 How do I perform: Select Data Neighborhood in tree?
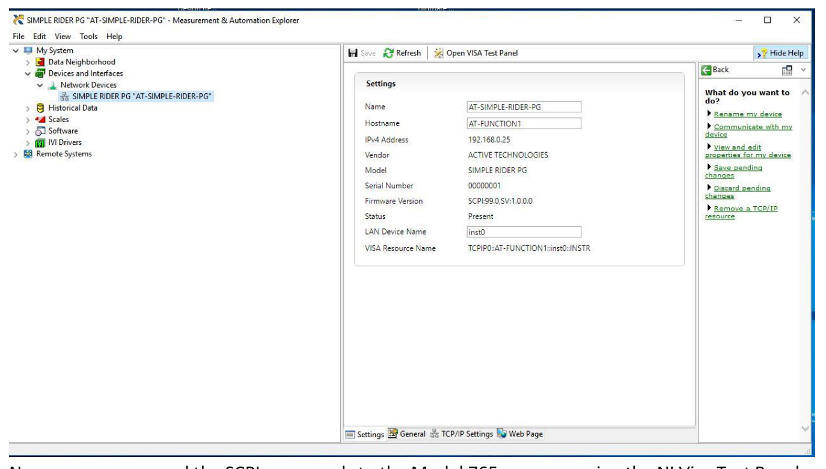82,62
